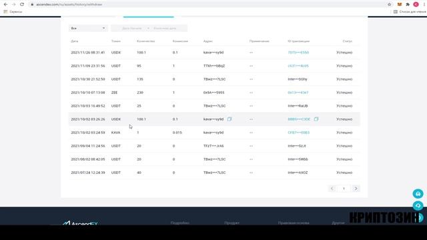
Task: Select date cell 2021/10/03 16:49:52
Action: click(x=87, y=106)
